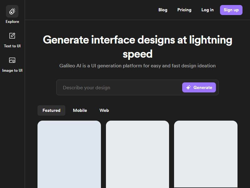Select the Text to UI pencil icon

(x=12, y=36)
